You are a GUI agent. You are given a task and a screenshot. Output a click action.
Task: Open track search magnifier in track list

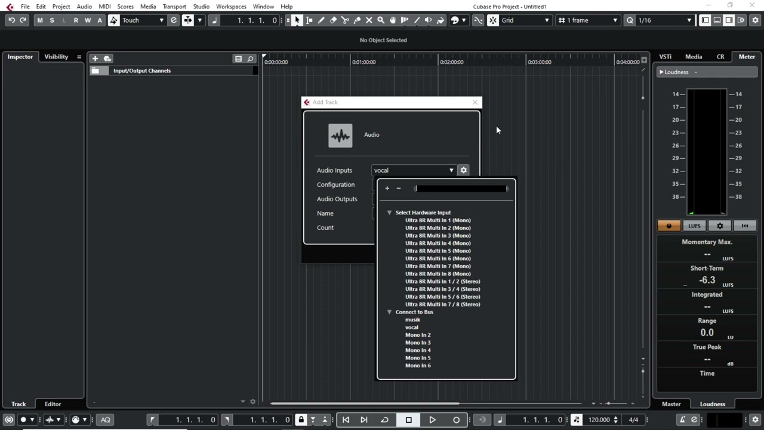251,59
